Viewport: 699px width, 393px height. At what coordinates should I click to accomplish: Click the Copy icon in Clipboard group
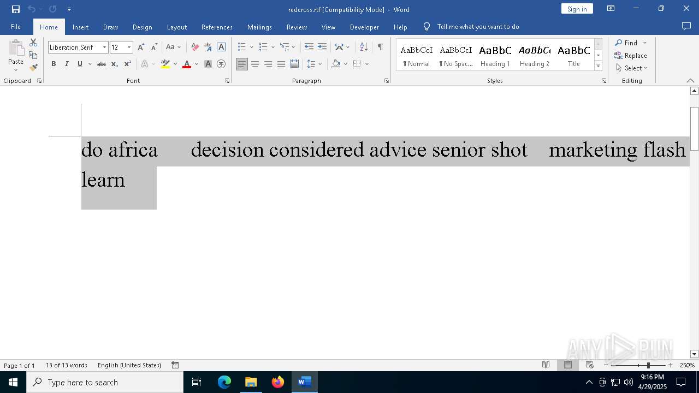click(x=33, y=55)
